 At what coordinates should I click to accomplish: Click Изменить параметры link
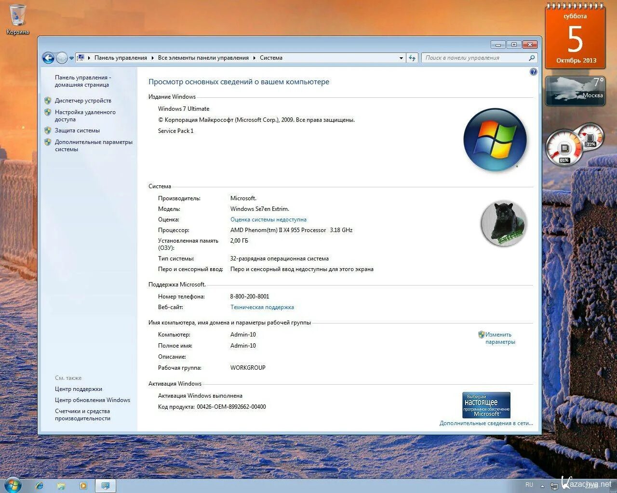(x=500, y=338)
